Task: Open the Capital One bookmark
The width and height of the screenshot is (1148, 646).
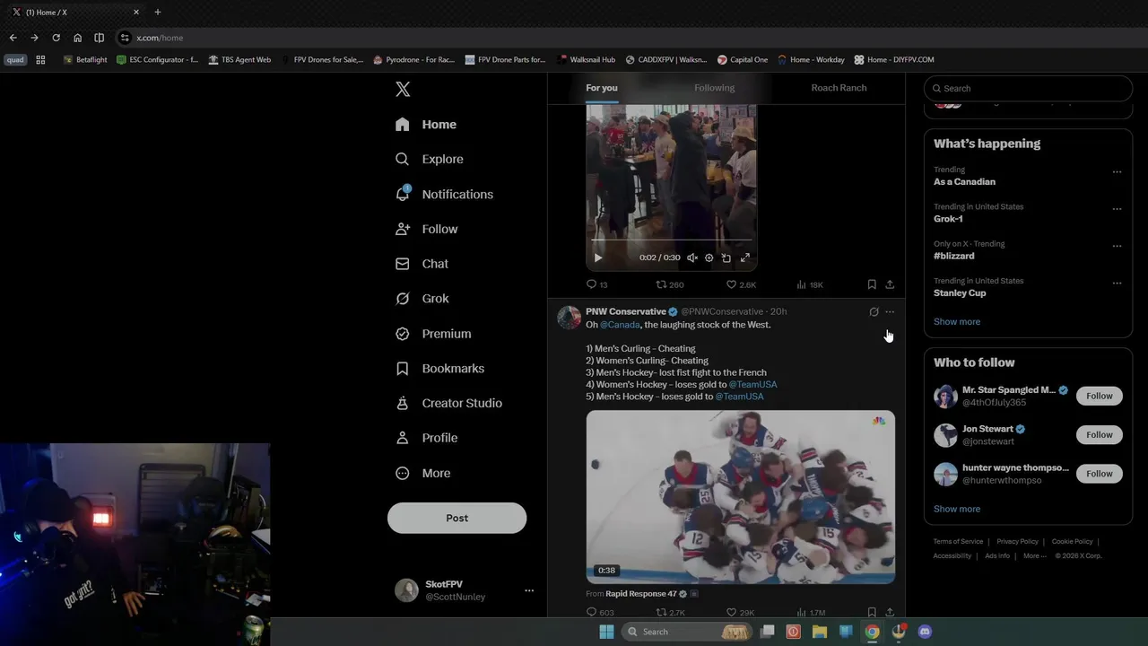Action: coord(742,60)
